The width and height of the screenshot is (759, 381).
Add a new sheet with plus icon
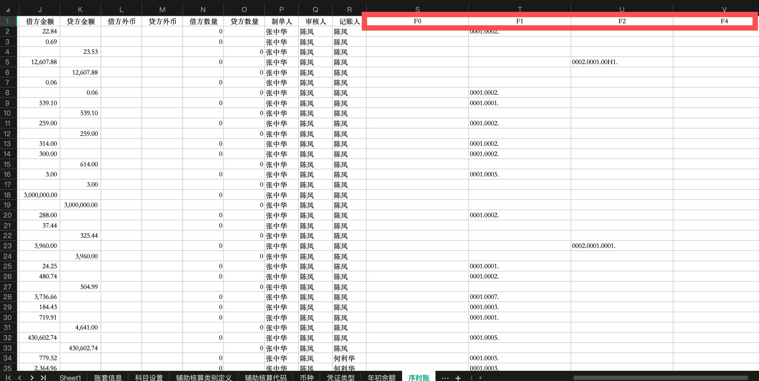[458, 378]
